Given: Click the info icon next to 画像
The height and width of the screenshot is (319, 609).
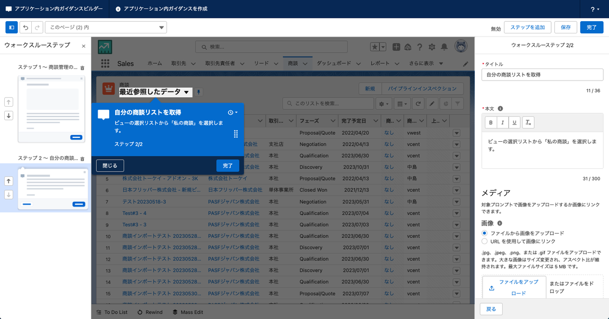Looking at the screenshot, I should [500, 223].
